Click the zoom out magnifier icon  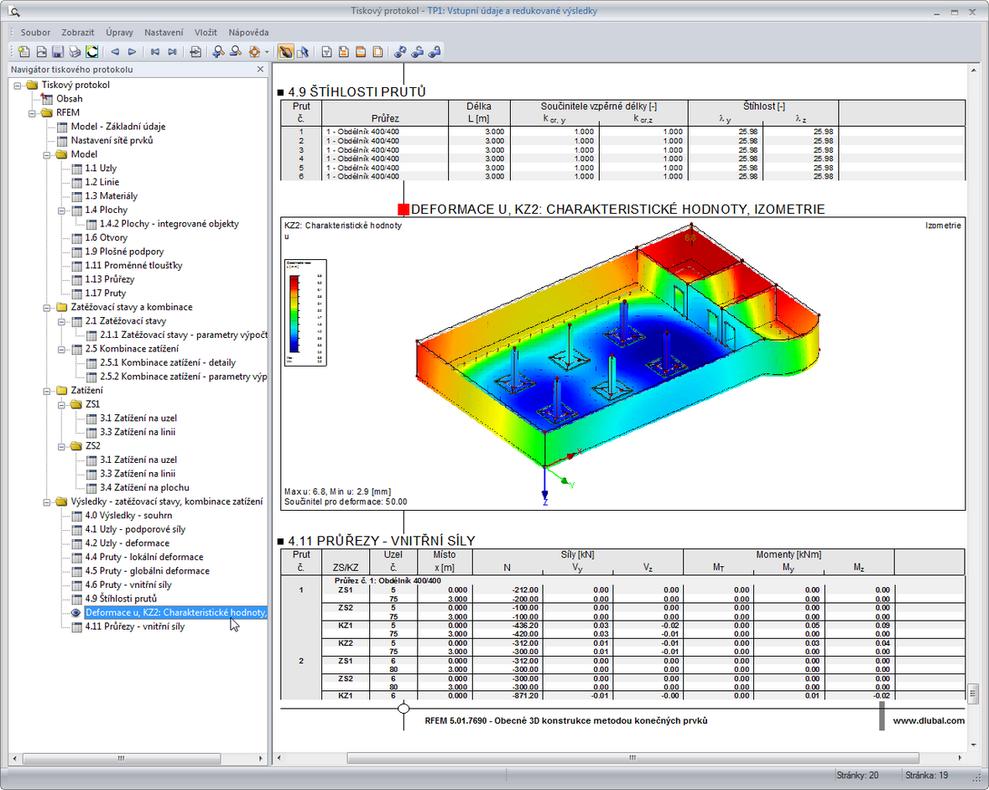tap(236, 52)
